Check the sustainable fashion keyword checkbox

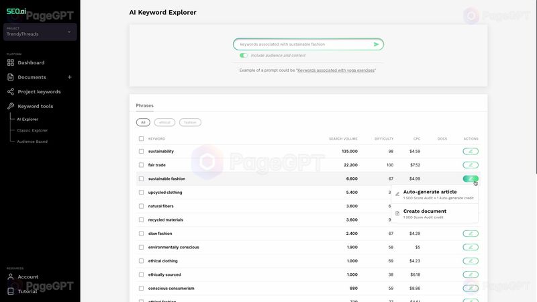pos(141,179)
